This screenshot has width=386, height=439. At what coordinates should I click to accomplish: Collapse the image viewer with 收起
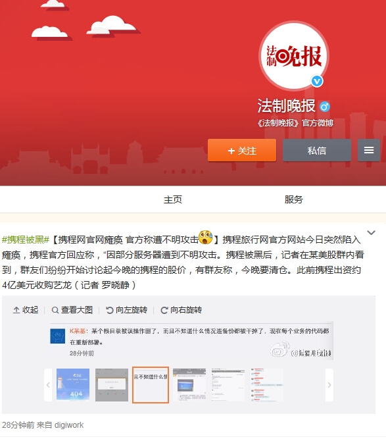[x=26, y=310]
